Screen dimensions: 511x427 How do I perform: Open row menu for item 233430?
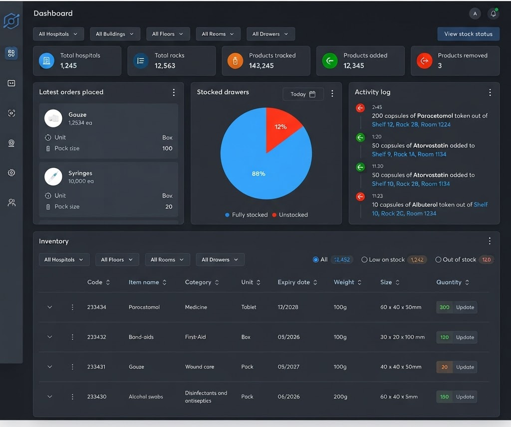pos(72,397)
